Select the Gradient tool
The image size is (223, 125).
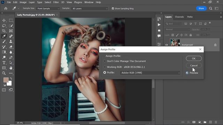(4, 52)
